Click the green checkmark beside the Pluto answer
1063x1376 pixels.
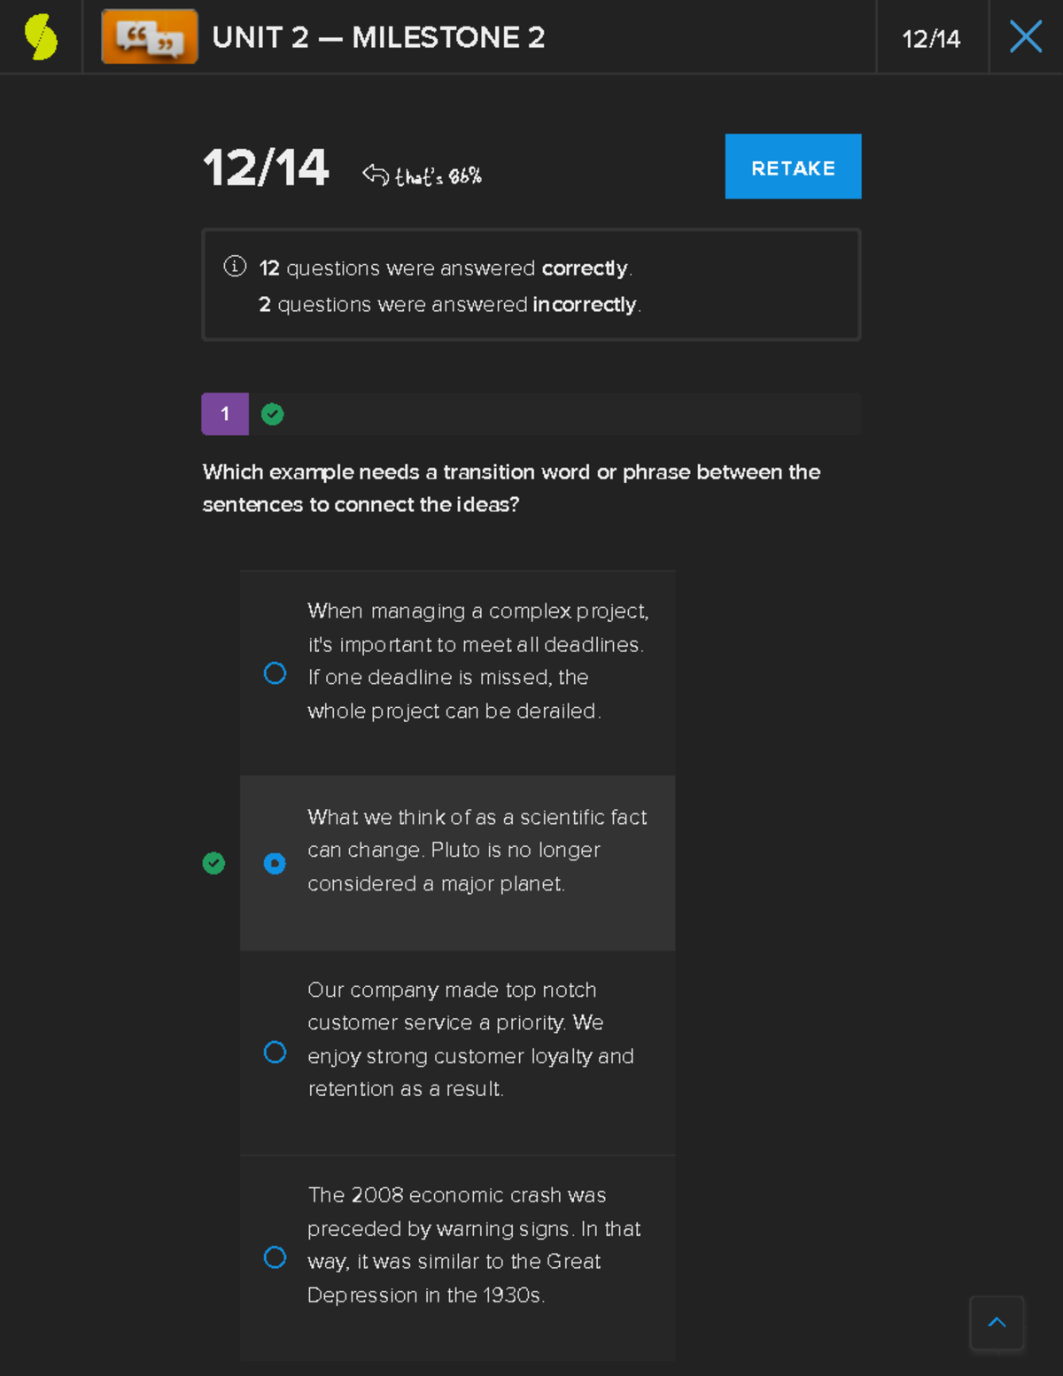pos(213,862)
